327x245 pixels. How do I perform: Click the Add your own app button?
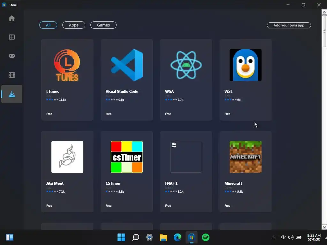pos(289,25)
